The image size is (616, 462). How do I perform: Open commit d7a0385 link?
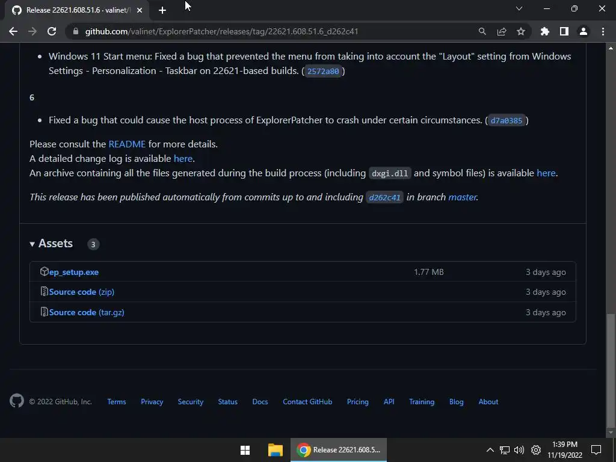[x=507, y=120]
